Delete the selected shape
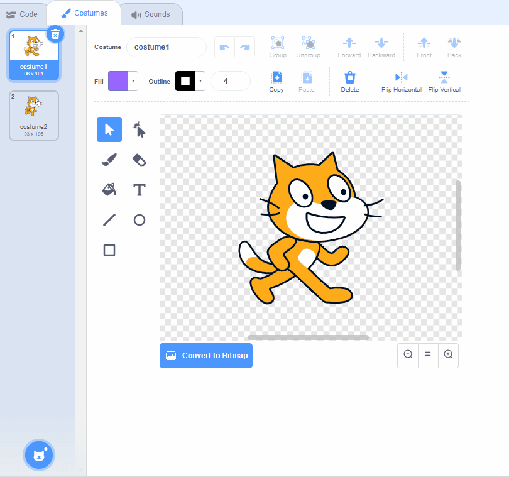The height and width of the screenshot is (477, 509). click(350, 82)
